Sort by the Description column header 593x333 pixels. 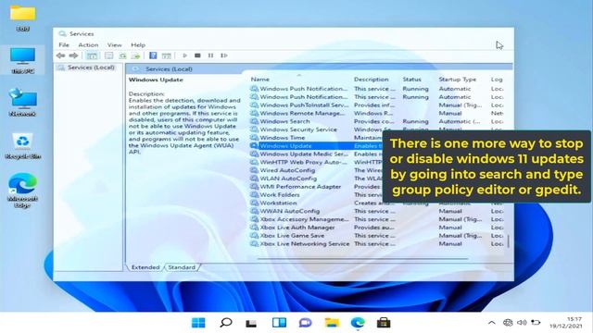(x=371, y=80)
